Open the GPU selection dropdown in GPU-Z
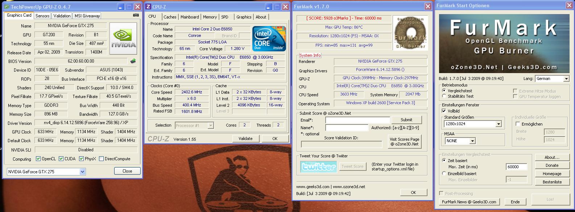 pos(82,171)
